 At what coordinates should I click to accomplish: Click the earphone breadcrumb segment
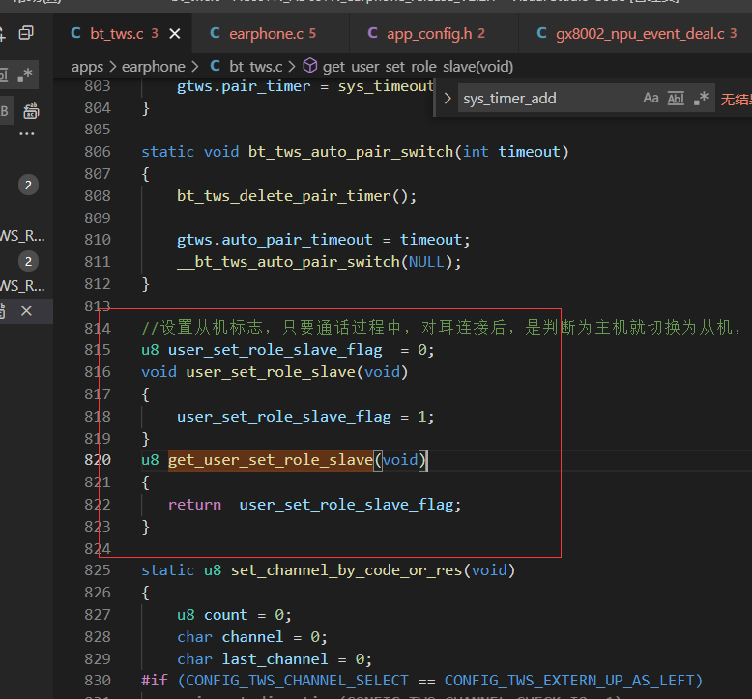tap(153, 66)
